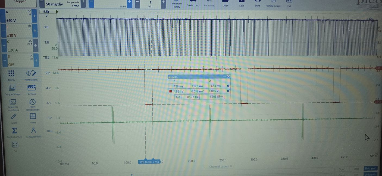
Task: Open the Actions panel
Action: 32,88
